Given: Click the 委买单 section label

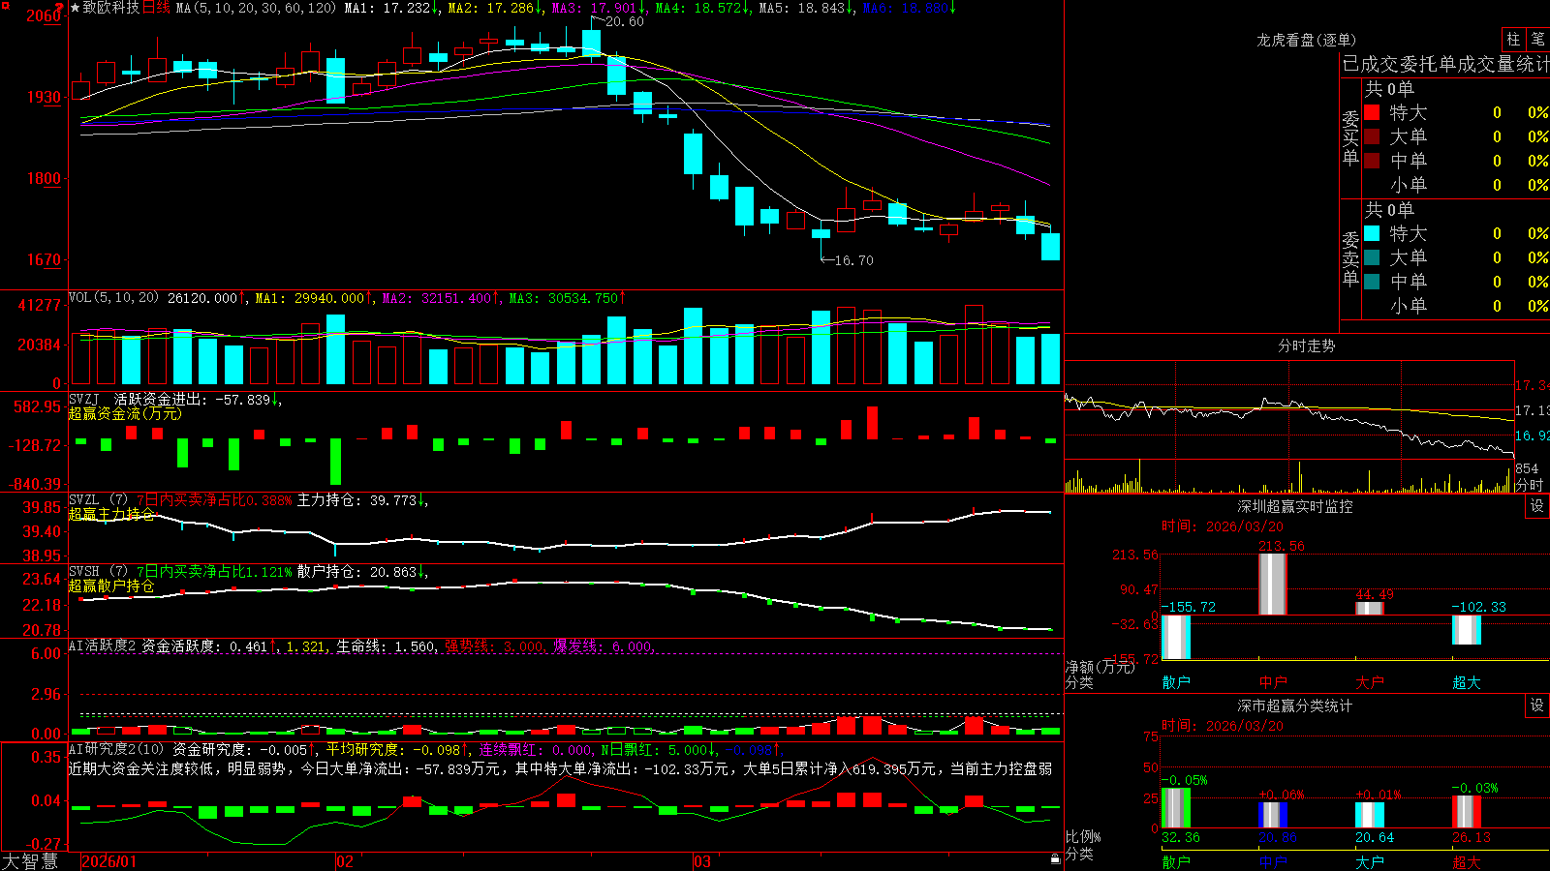Looking at the screenshot, I should (x=1350, y=138).
